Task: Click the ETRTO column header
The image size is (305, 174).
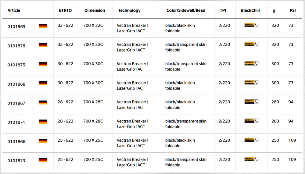Action: 65,10
